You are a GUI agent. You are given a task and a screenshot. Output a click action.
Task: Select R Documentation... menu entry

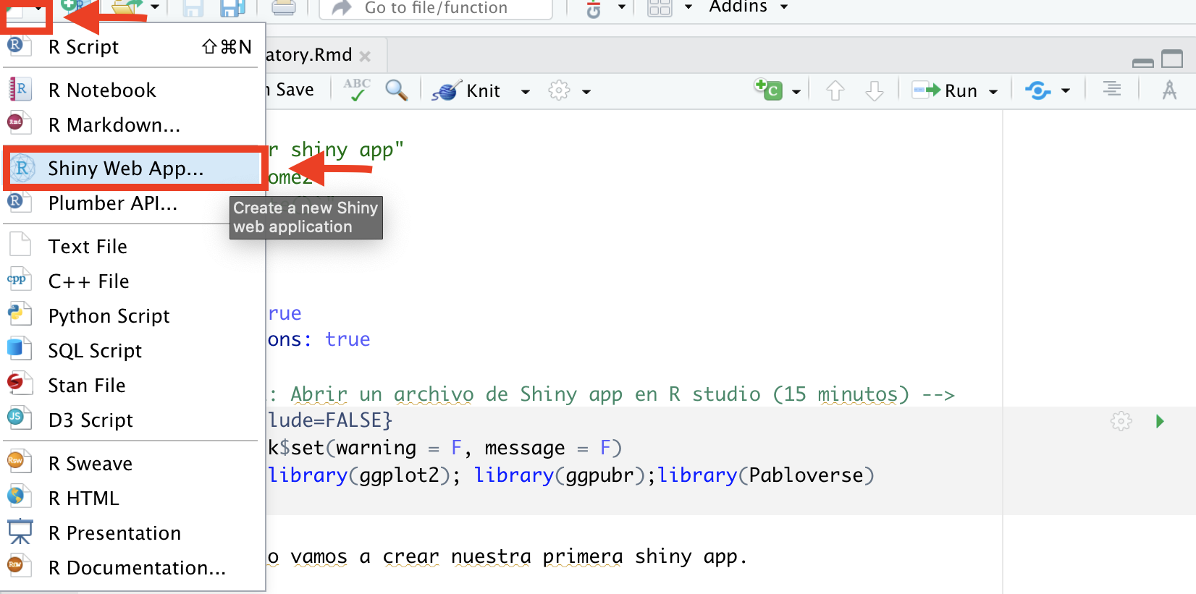[x=132, y=568]
